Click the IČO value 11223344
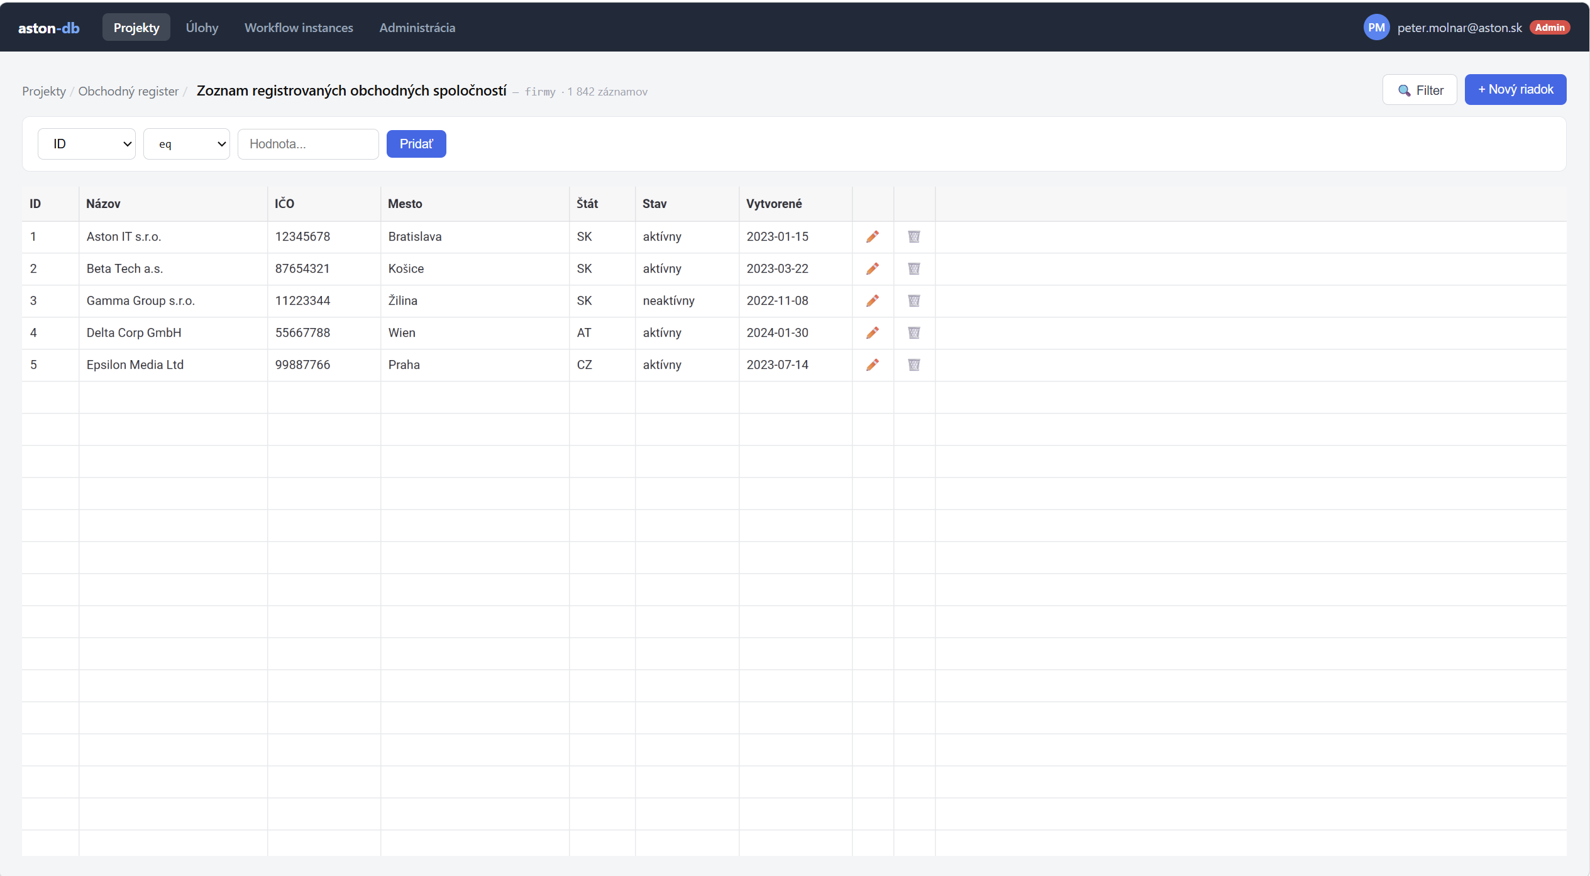 (x=324, y=301)
